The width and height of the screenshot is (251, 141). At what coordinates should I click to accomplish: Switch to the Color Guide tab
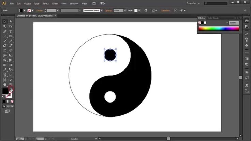coord(213,18)
